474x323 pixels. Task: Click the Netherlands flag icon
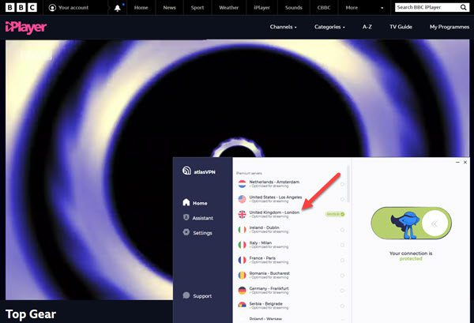[x=243, y=184]
